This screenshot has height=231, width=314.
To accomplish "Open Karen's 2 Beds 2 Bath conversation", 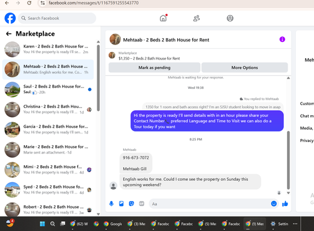I will (48, 49).
